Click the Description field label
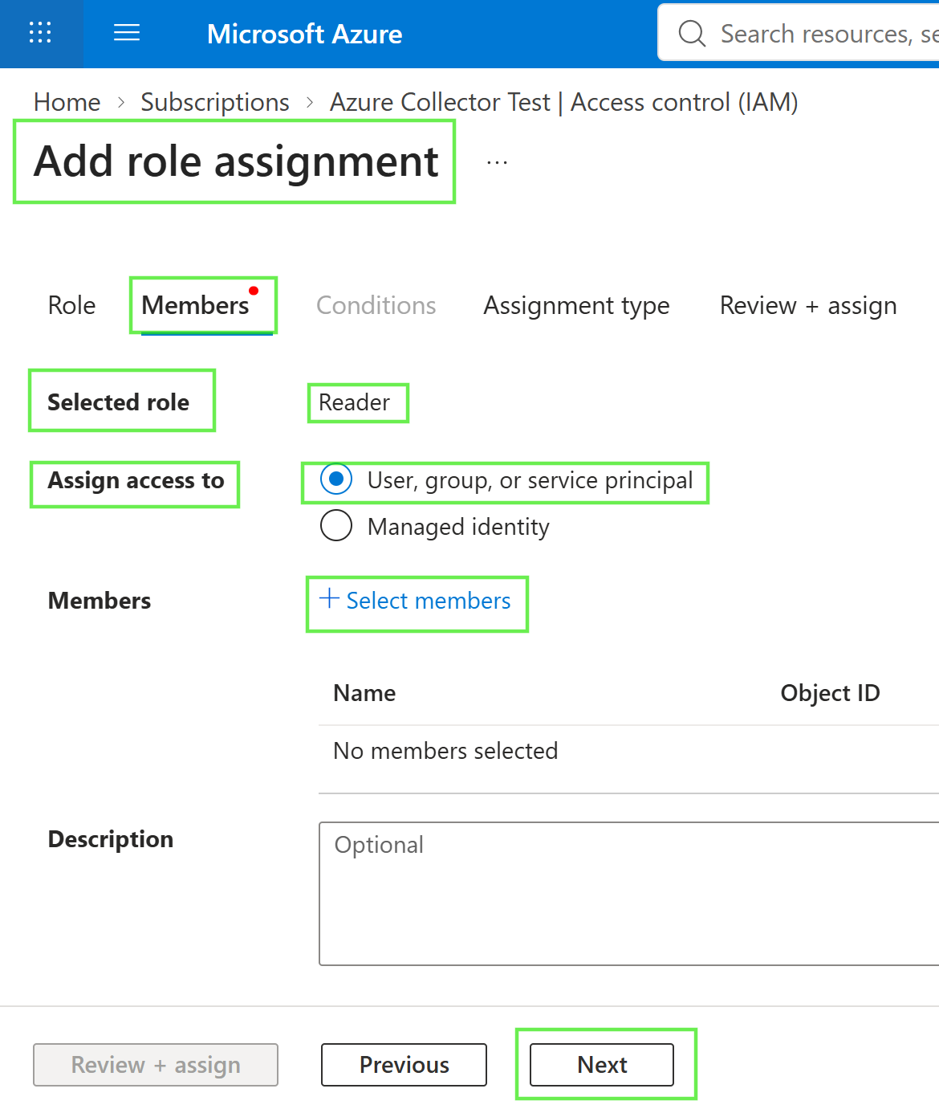939x1109 pixels. pos(111,839)
